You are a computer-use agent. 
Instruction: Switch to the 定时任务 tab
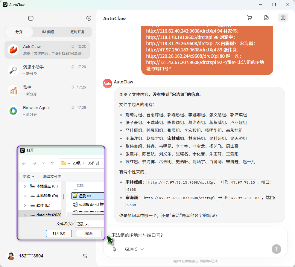77,32
